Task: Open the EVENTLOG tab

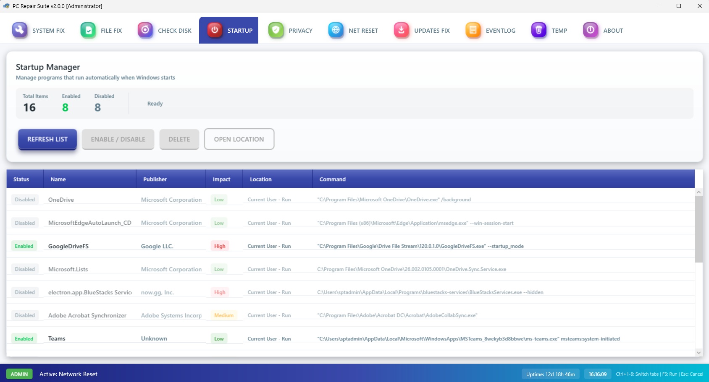Action: (x=491, y=30)
